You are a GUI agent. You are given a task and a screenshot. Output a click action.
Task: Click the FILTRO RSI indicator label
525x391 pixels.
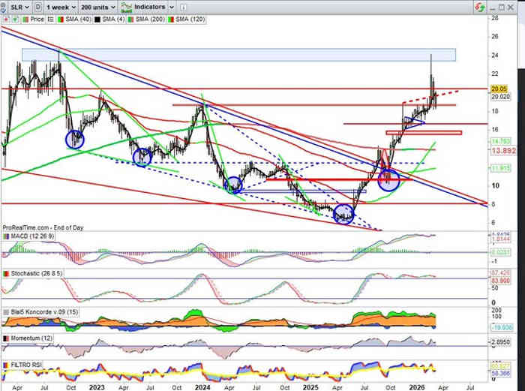(26, 365)
